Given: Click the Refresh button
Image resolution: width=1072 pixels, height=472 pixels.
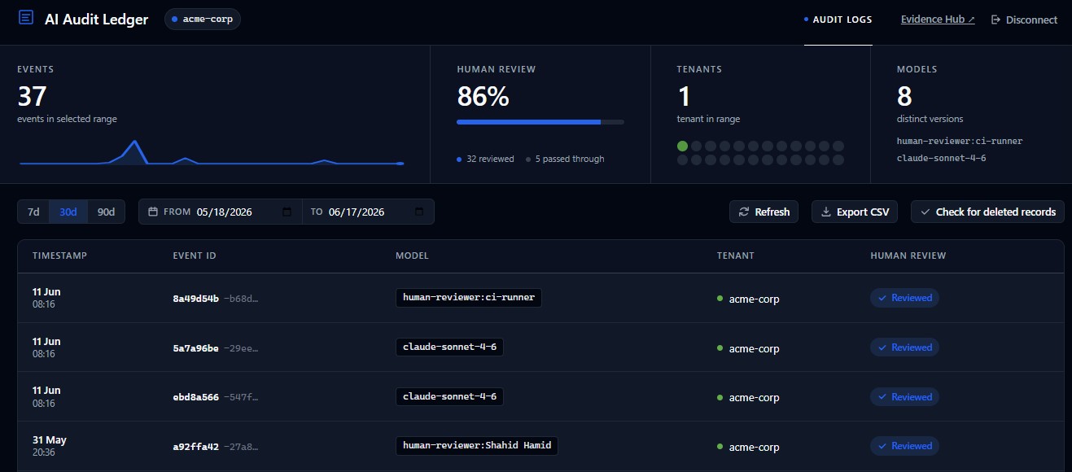Looking at the screenshot, I should click(764, 212).
